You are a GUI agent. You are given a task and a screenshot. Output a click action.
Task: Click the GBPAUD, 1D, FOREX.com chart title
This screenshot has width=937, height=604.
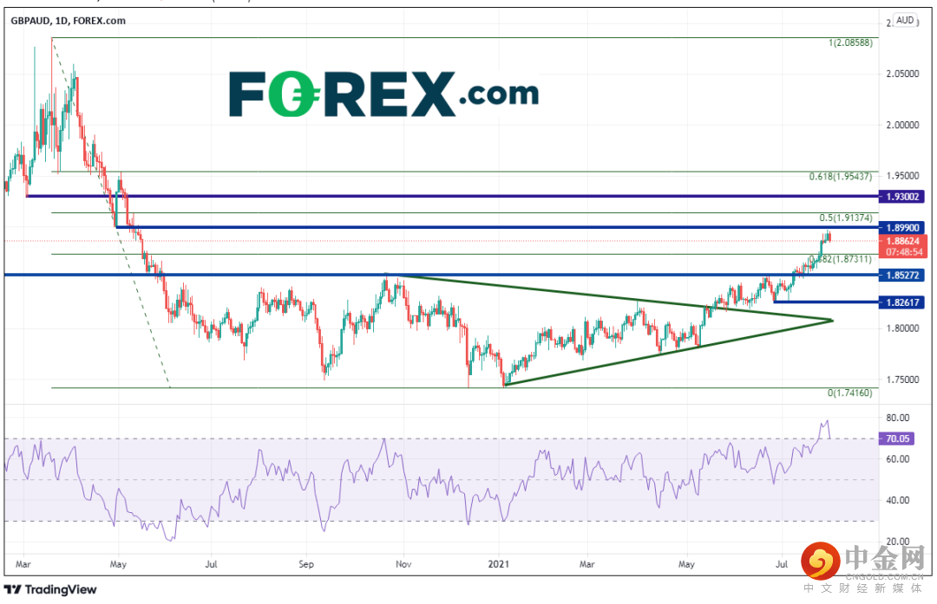point(69,21)
